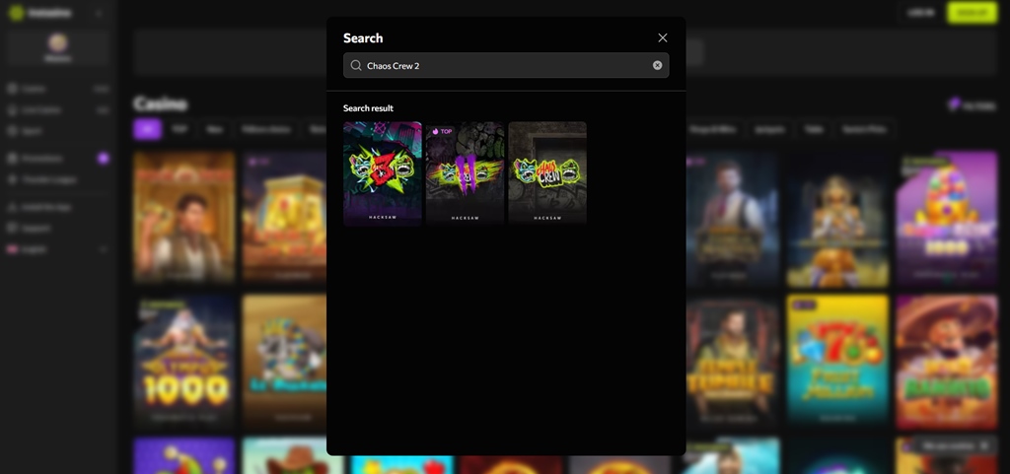This screenshot has width=1010, height=474.
Task: Open the Filters control above the games
Action: [x=972, y=104]
